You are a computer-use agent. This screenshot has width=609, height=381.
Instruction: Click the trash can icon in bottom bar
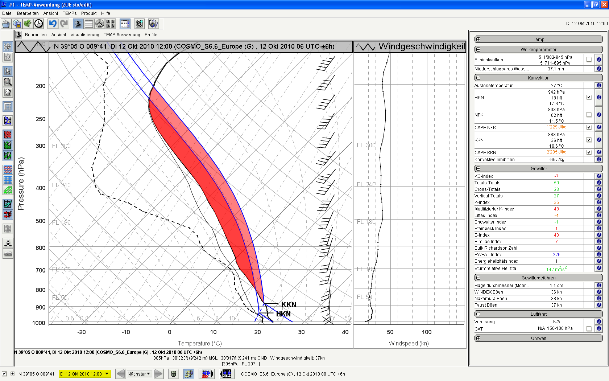click(x=174, y=374)
